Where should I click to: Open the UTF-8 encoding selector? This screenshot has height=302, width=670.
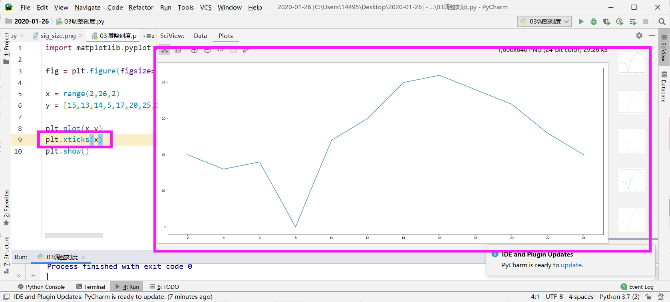pyautogui.click(x=554, y=296)
